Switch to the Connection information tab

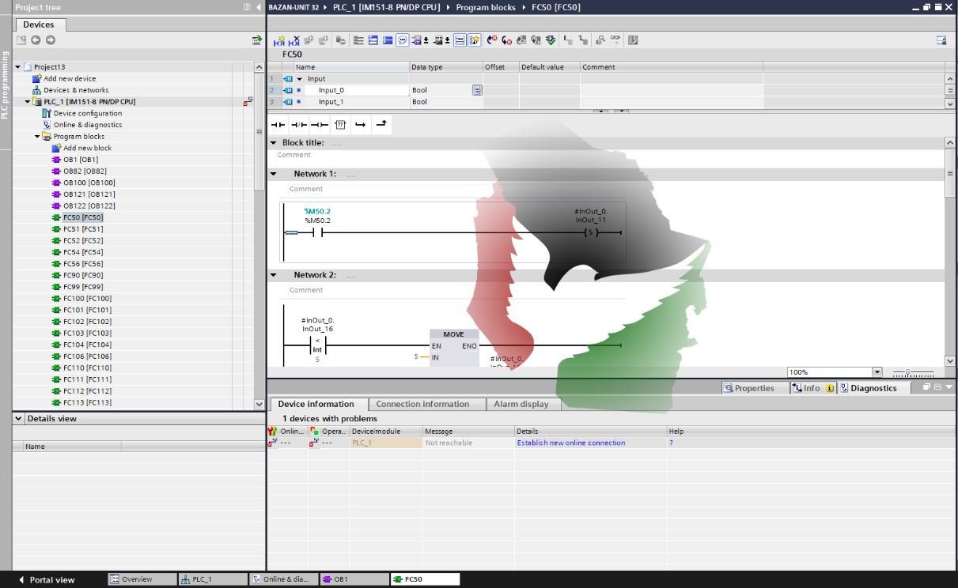point(422,404)
